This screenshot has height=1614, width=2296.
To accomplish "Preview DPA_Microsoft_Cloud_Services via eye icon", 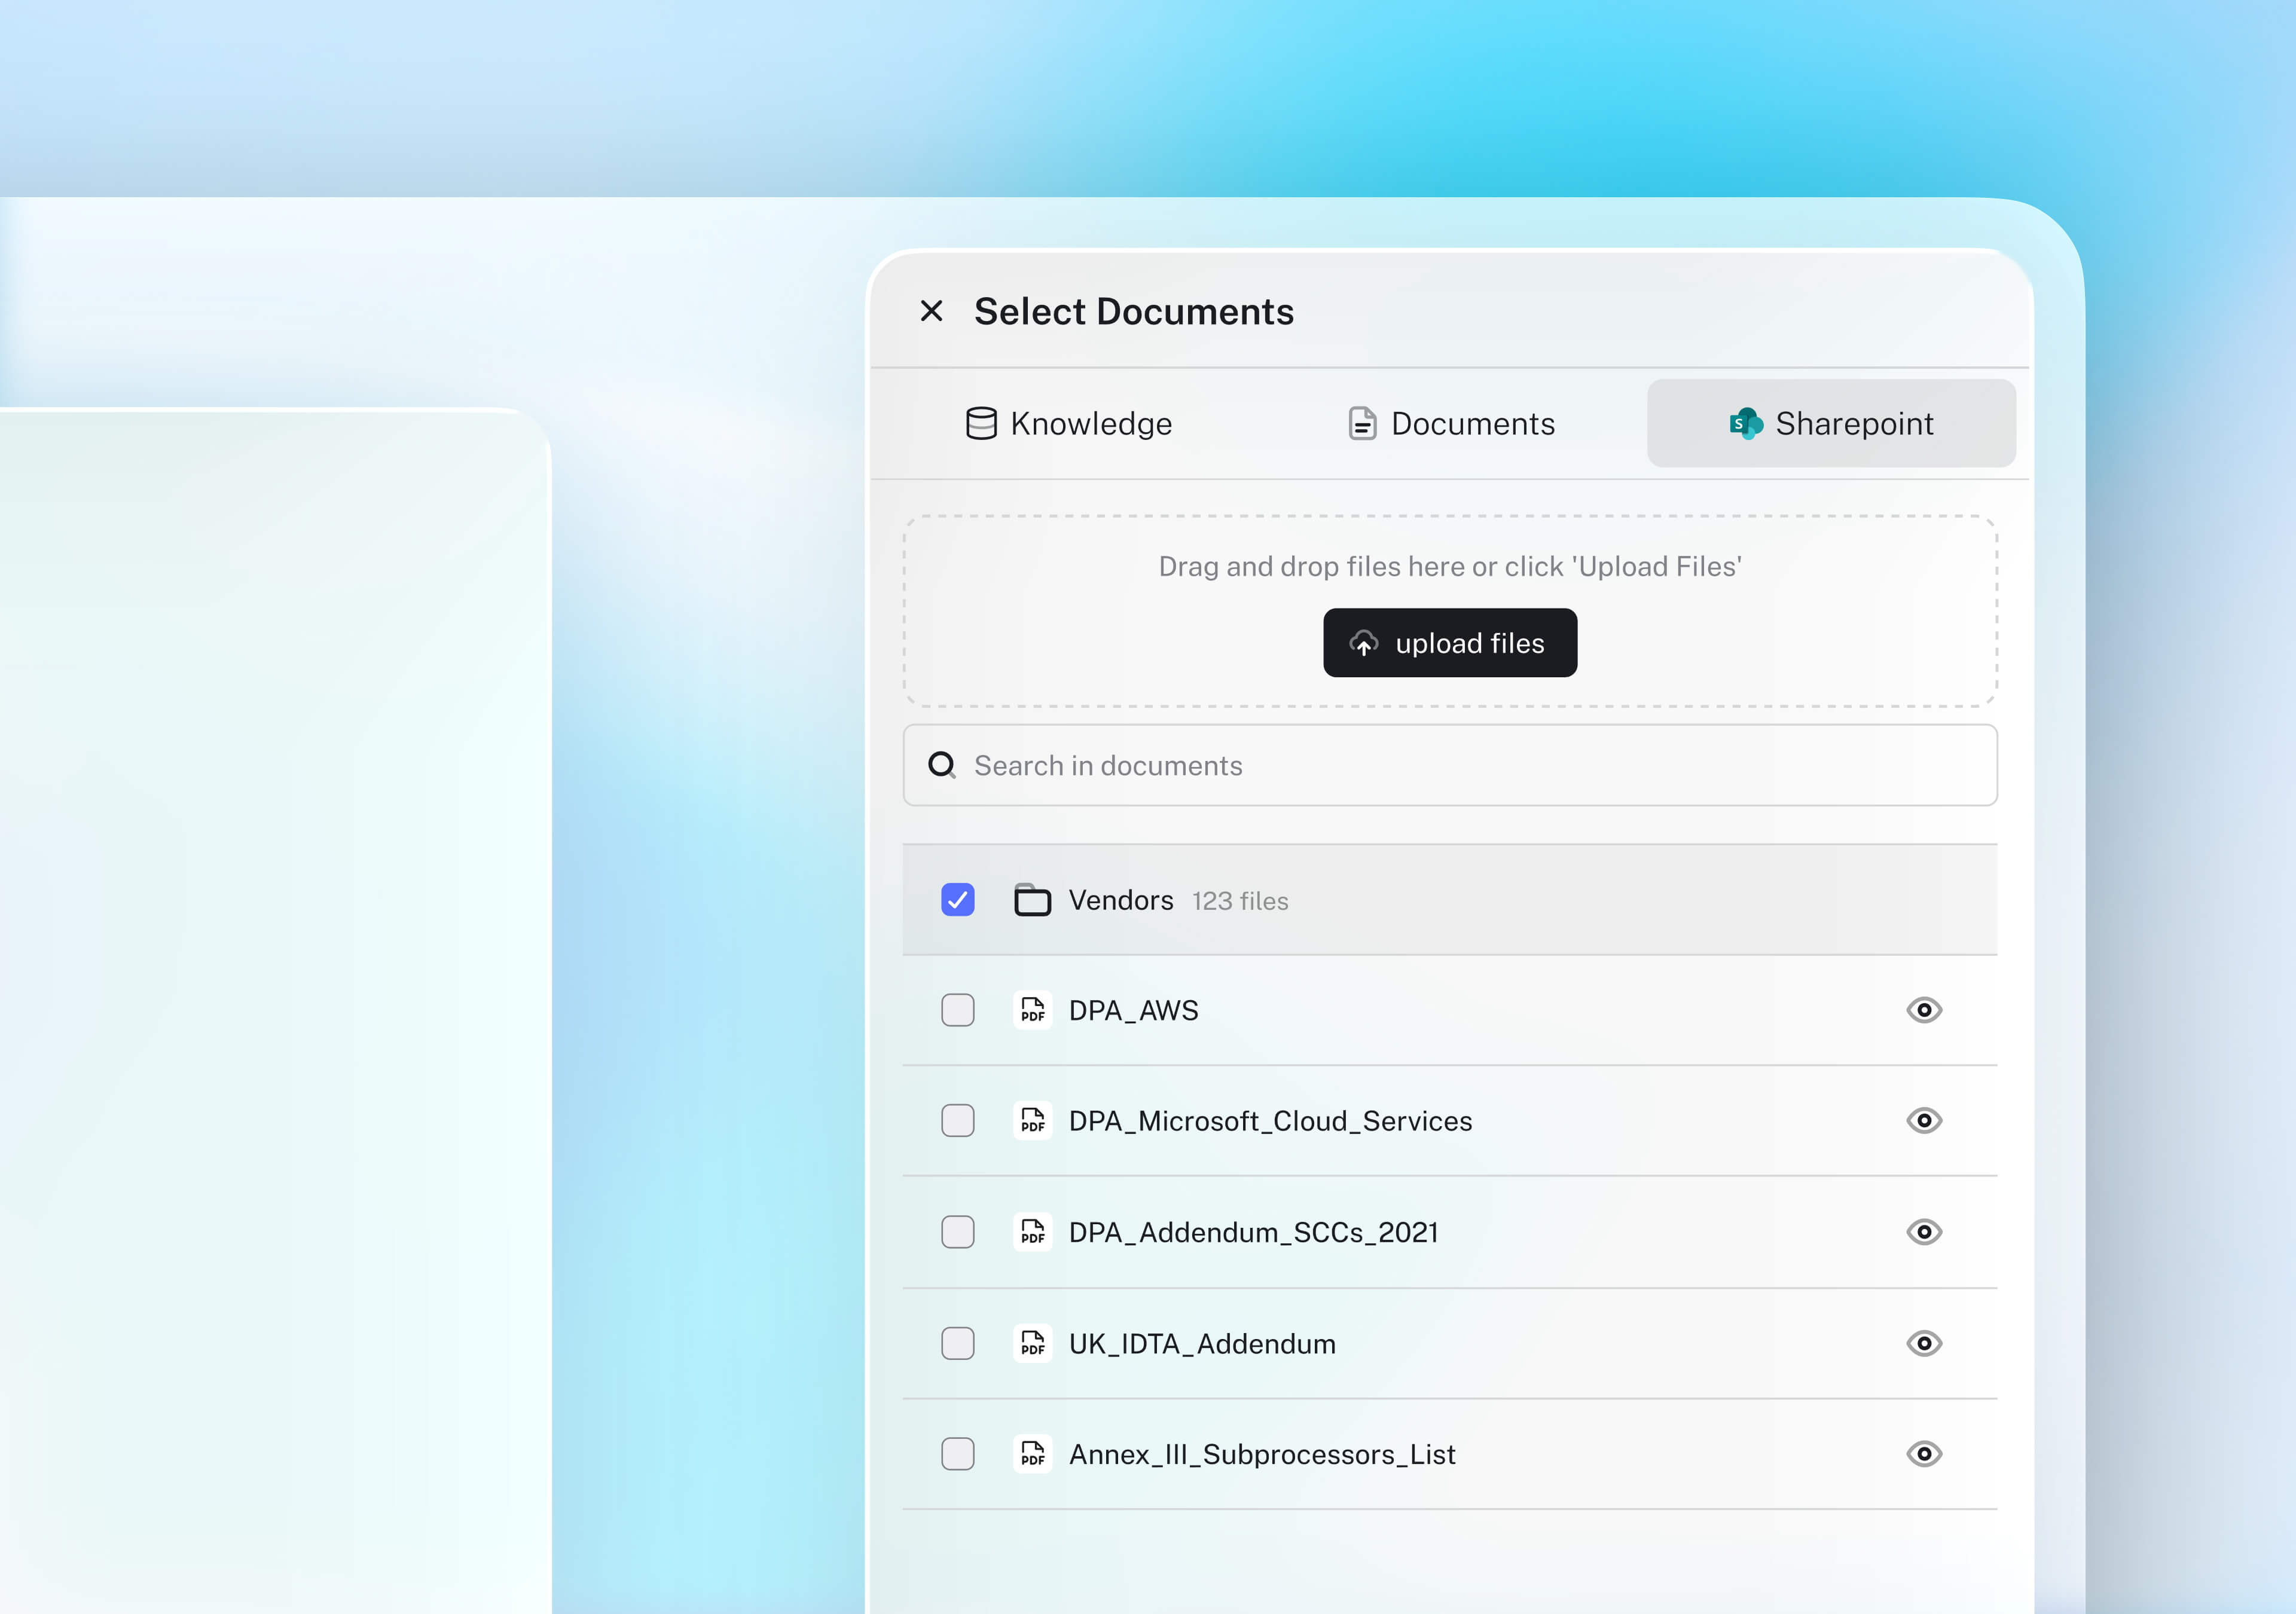I will click(x=1923, y=1120).
